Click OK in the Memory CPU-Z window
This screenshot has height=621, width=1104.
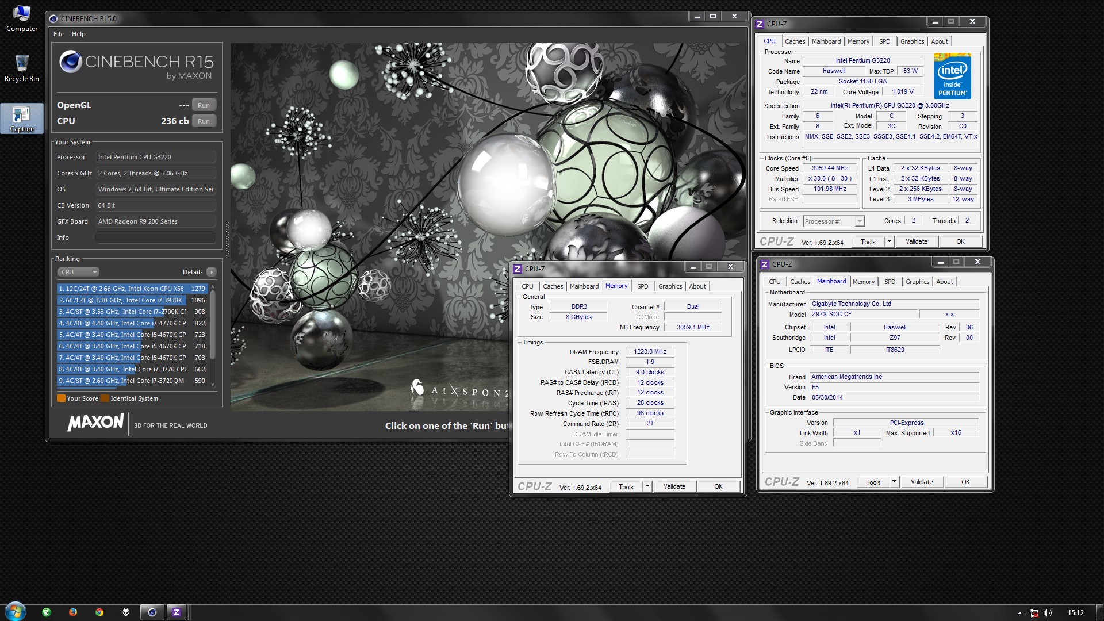click(x=718, y=486)
